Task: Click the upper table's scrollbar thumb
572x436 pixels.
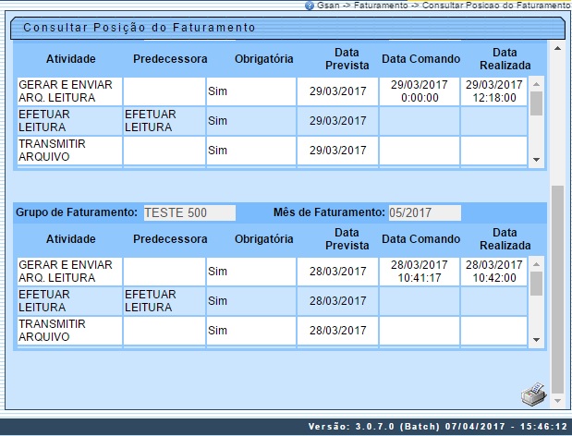Action: coord(536,103)
